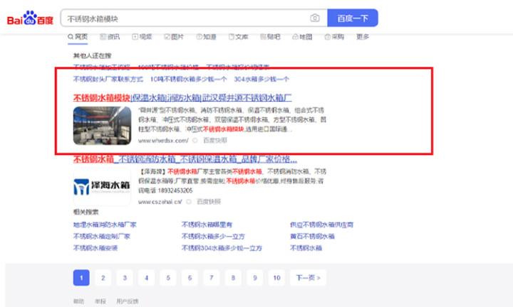Open the 采购 tab
The width and height of the screenshot is (513, 307).
point(334,37)
